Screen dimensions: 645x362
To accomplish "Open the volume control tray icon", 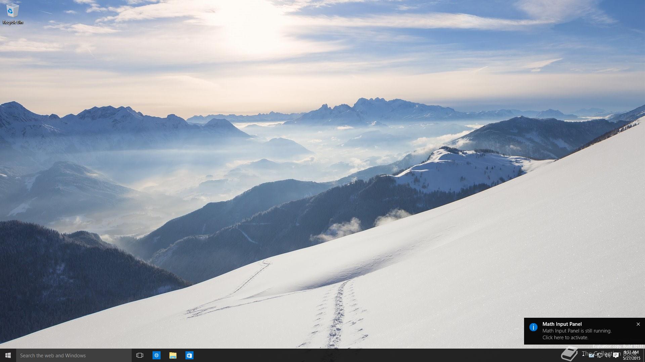I will [608, 355].
